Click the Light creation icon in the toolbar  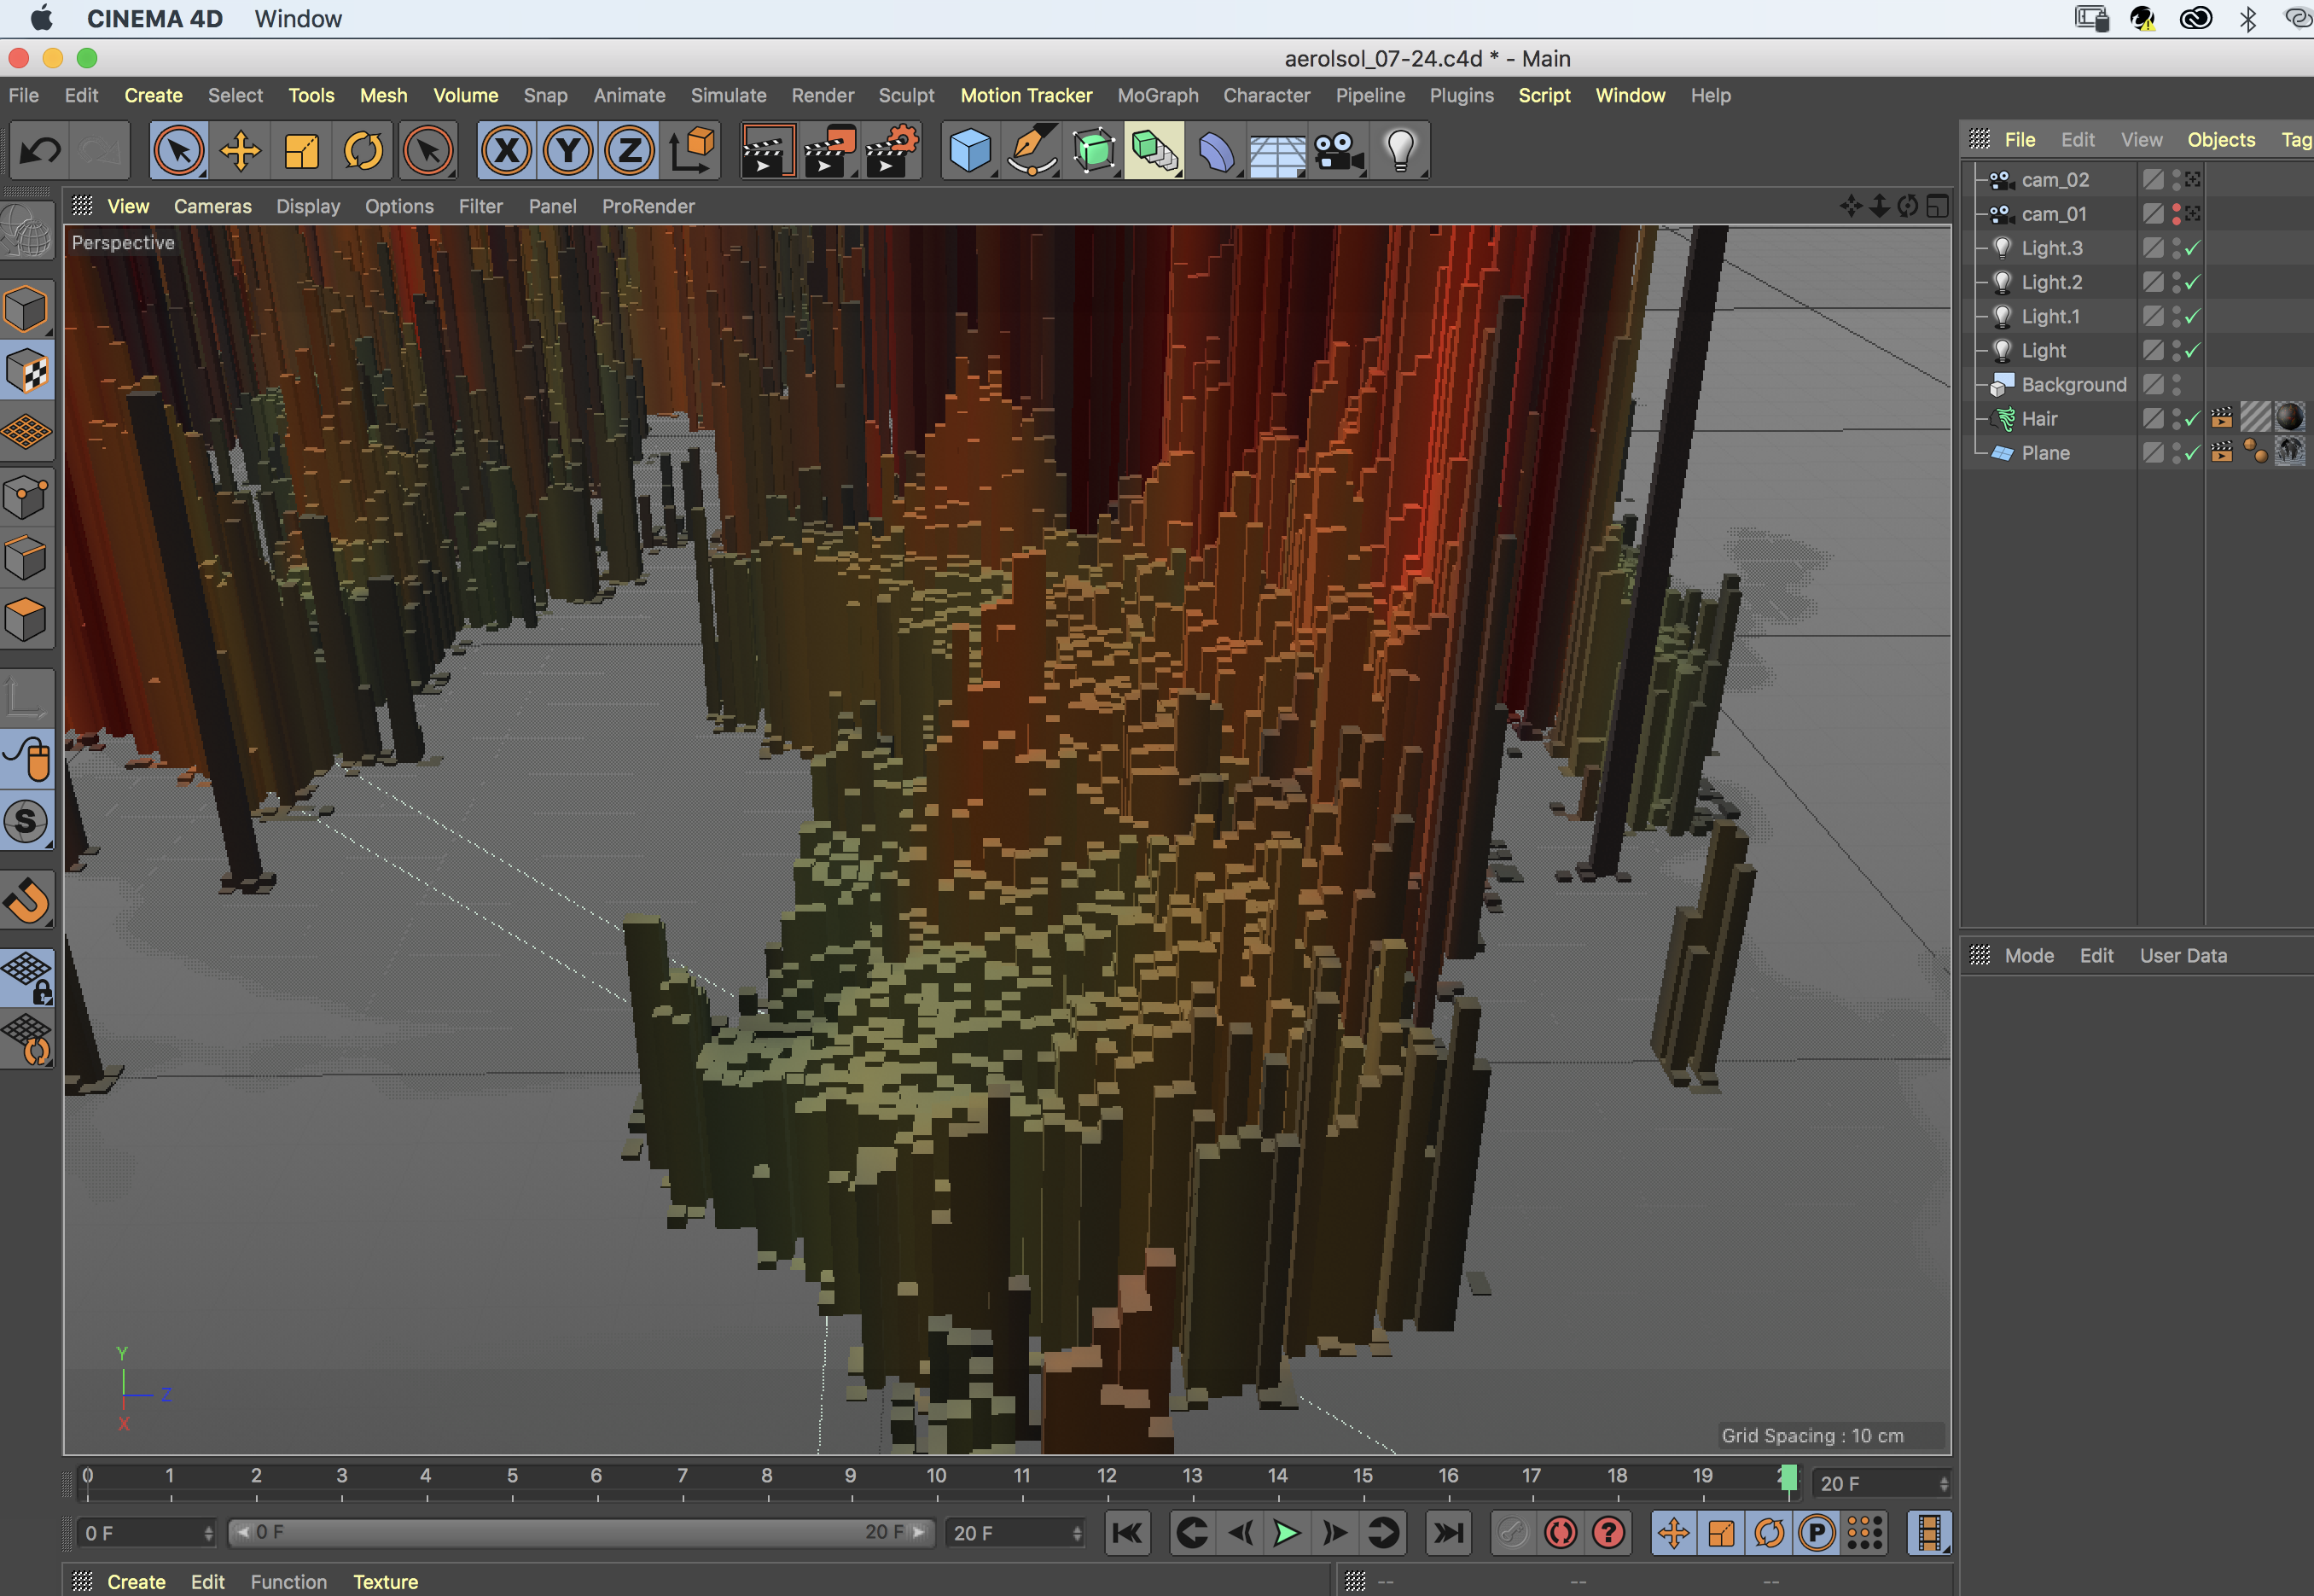click(x=1400, y=150)
